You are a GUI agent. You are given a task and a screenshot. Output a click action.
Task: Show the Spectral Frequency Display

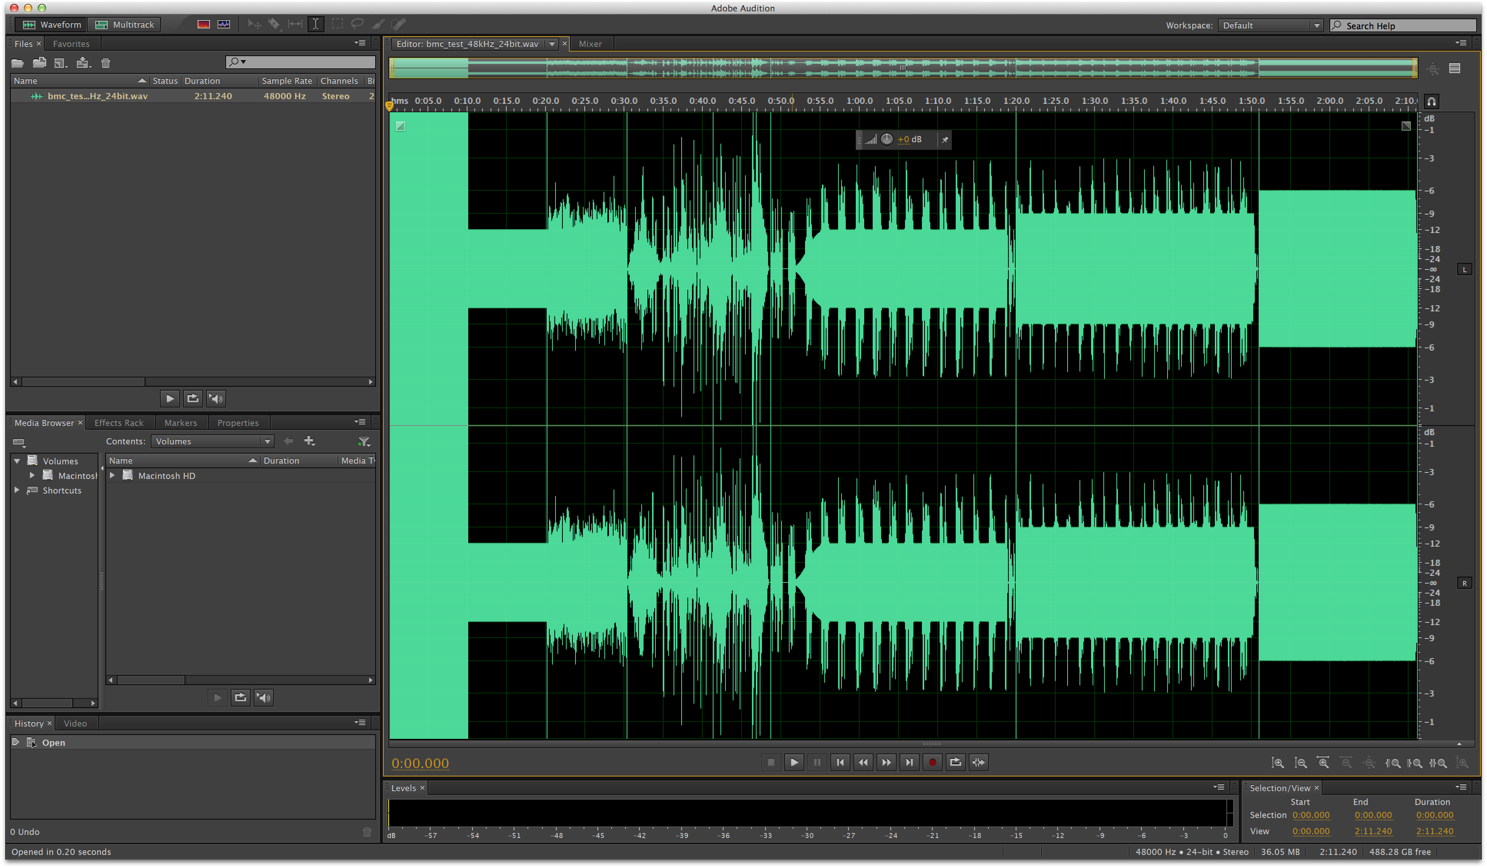204,24
